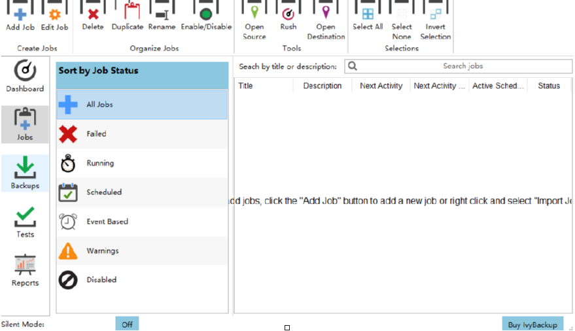The image size is (575, 331).
Task: Sort by the Description column header
Action: (x=322, y=86)
